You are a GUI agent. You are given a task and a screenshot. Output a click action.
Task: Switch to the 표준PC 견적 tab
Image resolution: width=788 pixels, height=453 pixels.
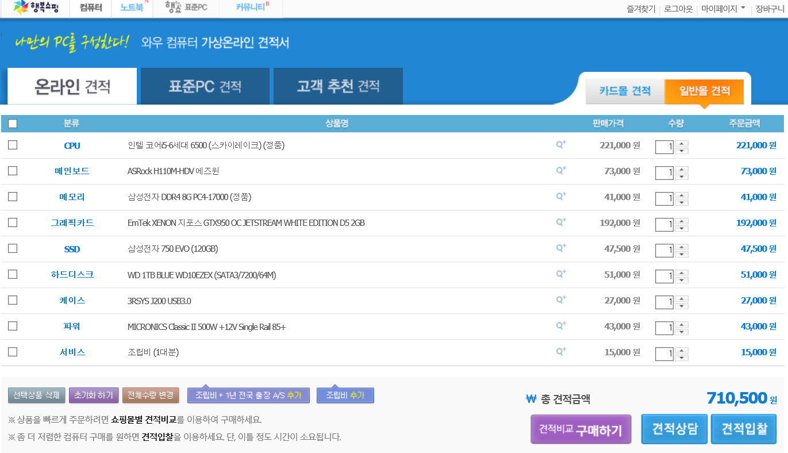[x=205, y=86]
